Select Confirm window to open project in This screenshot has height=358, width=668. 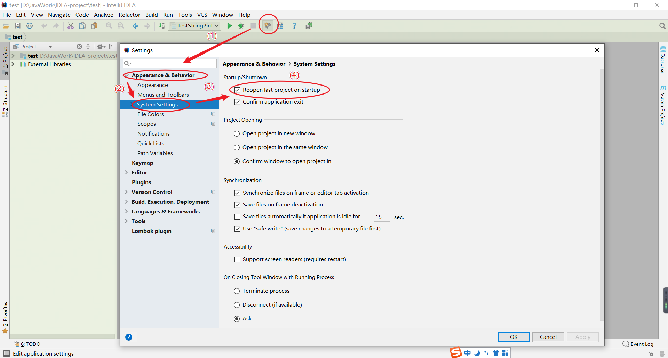pos(237,161)
